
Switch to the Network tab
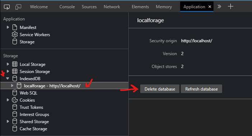pos(112,7)
